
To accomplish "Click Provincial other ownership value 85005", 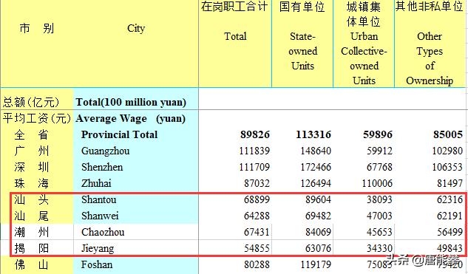I will click(448, 134).
